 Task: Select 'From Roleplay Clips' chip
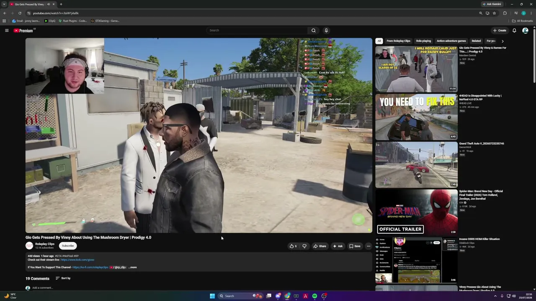(398, 41)
